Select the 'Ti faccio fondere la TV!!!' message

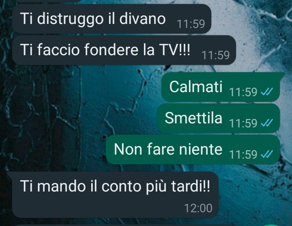(124, 50)
